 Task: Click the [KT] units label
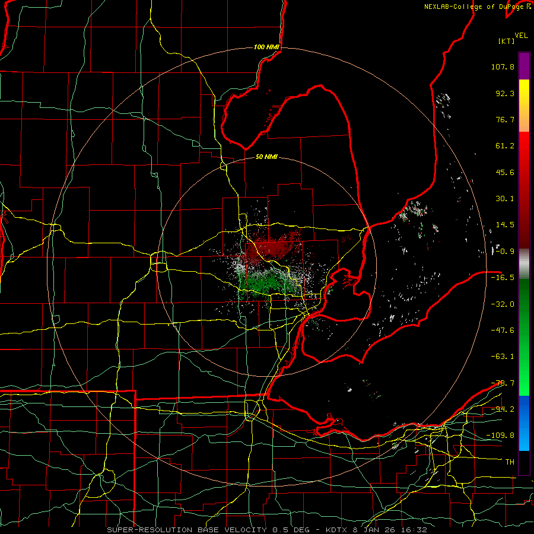[507, 41]
